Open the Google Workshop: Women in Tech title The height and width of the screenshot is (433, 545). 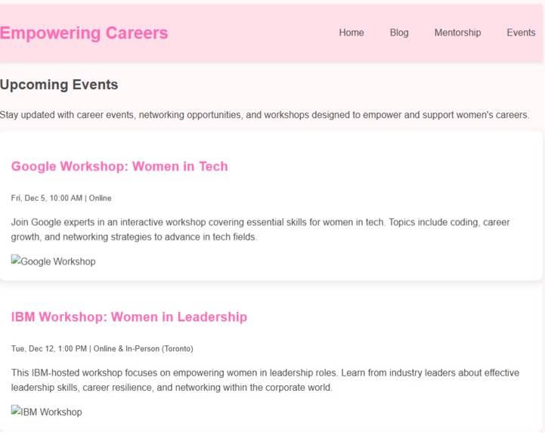tap(119, 166)
